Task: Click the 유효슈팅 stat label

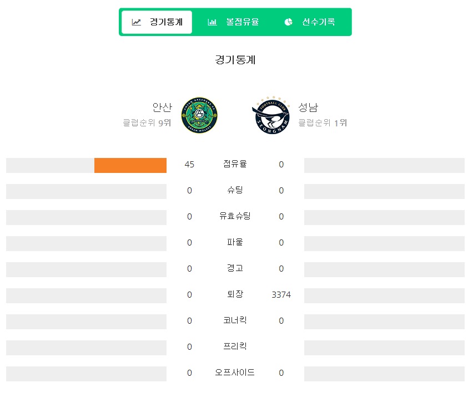Action: (235, 216)
